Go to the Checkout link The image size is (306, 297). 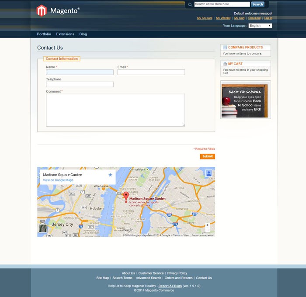click(254, 18)
